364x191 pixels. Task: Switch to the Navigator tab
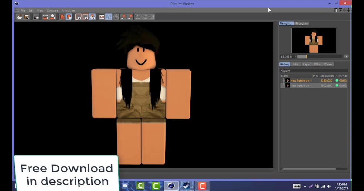click(x=286, y=23)
